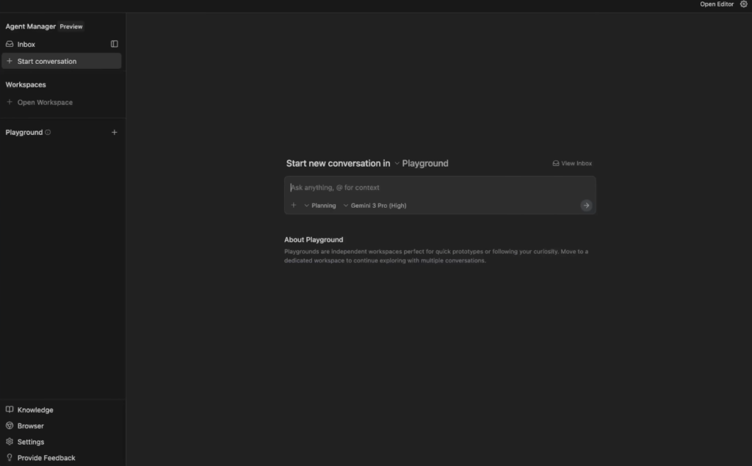Click the plus icon in the Playground sidebar row
The image size is (752, 466).
114,133
